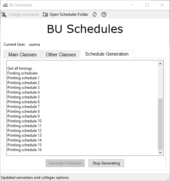
Task: Select the Schedule Generation tab
Action: click(107, 54)
